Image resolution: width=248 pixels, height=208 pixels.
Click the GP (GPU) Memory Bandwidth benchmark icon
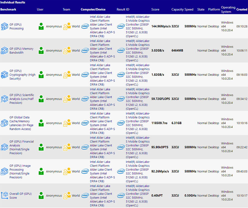(4, 51)
